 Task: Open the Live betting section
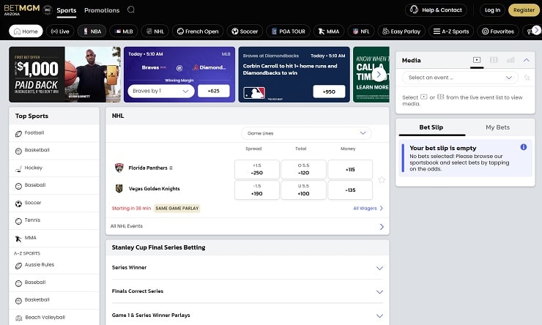click(x=60, y=31)
